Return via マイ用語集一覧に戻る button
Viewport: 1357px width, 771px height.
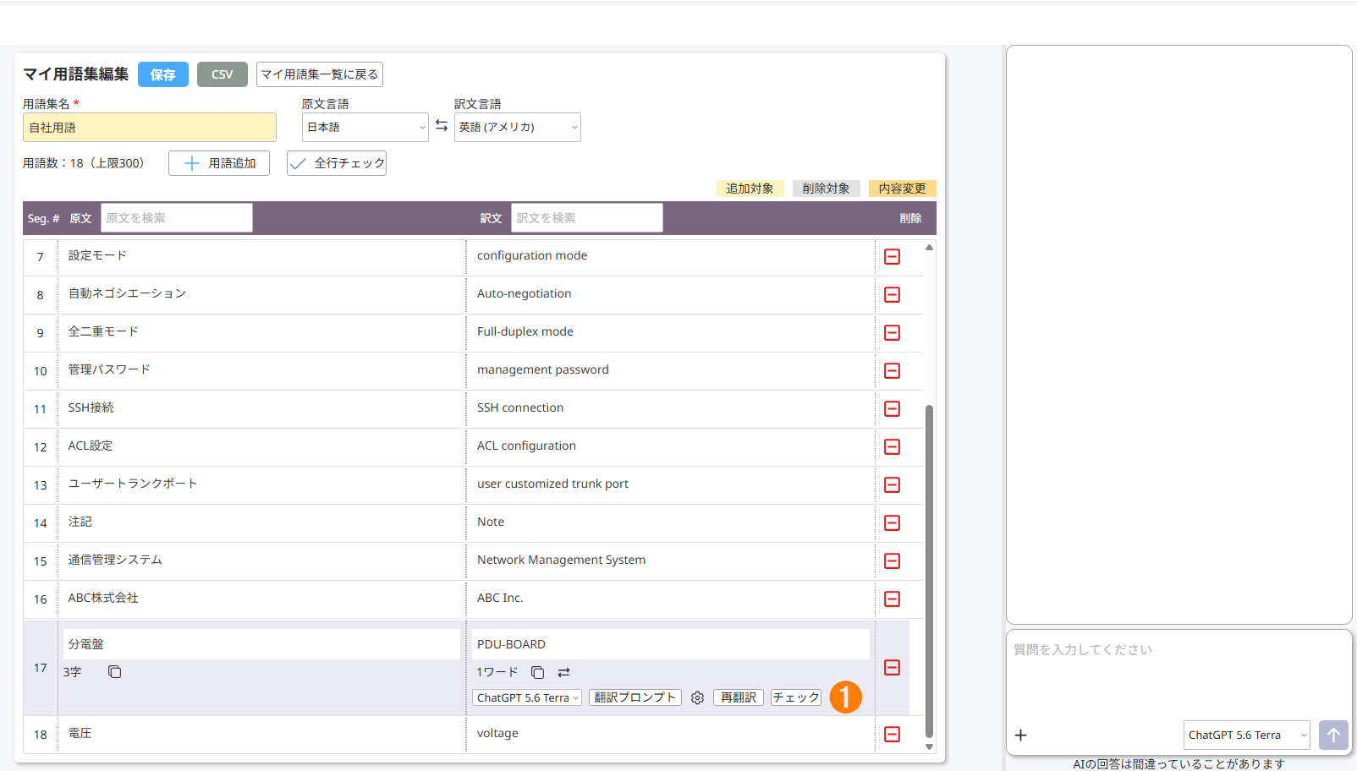320,74
